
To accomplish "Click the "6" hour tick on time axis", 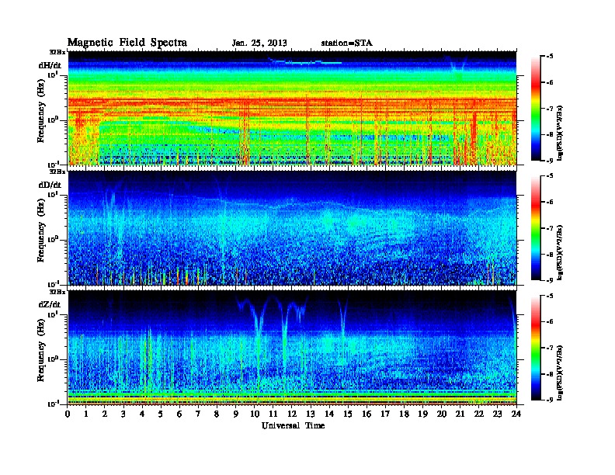I will pyautogui.click(x=179, y=414).
